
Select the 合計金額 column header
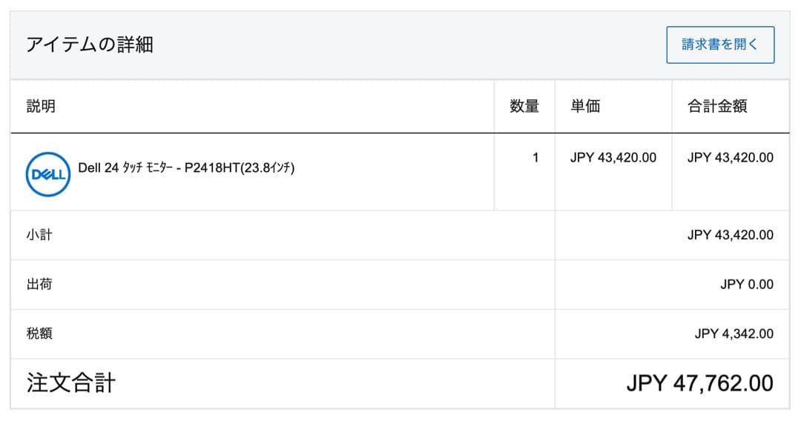717,106
